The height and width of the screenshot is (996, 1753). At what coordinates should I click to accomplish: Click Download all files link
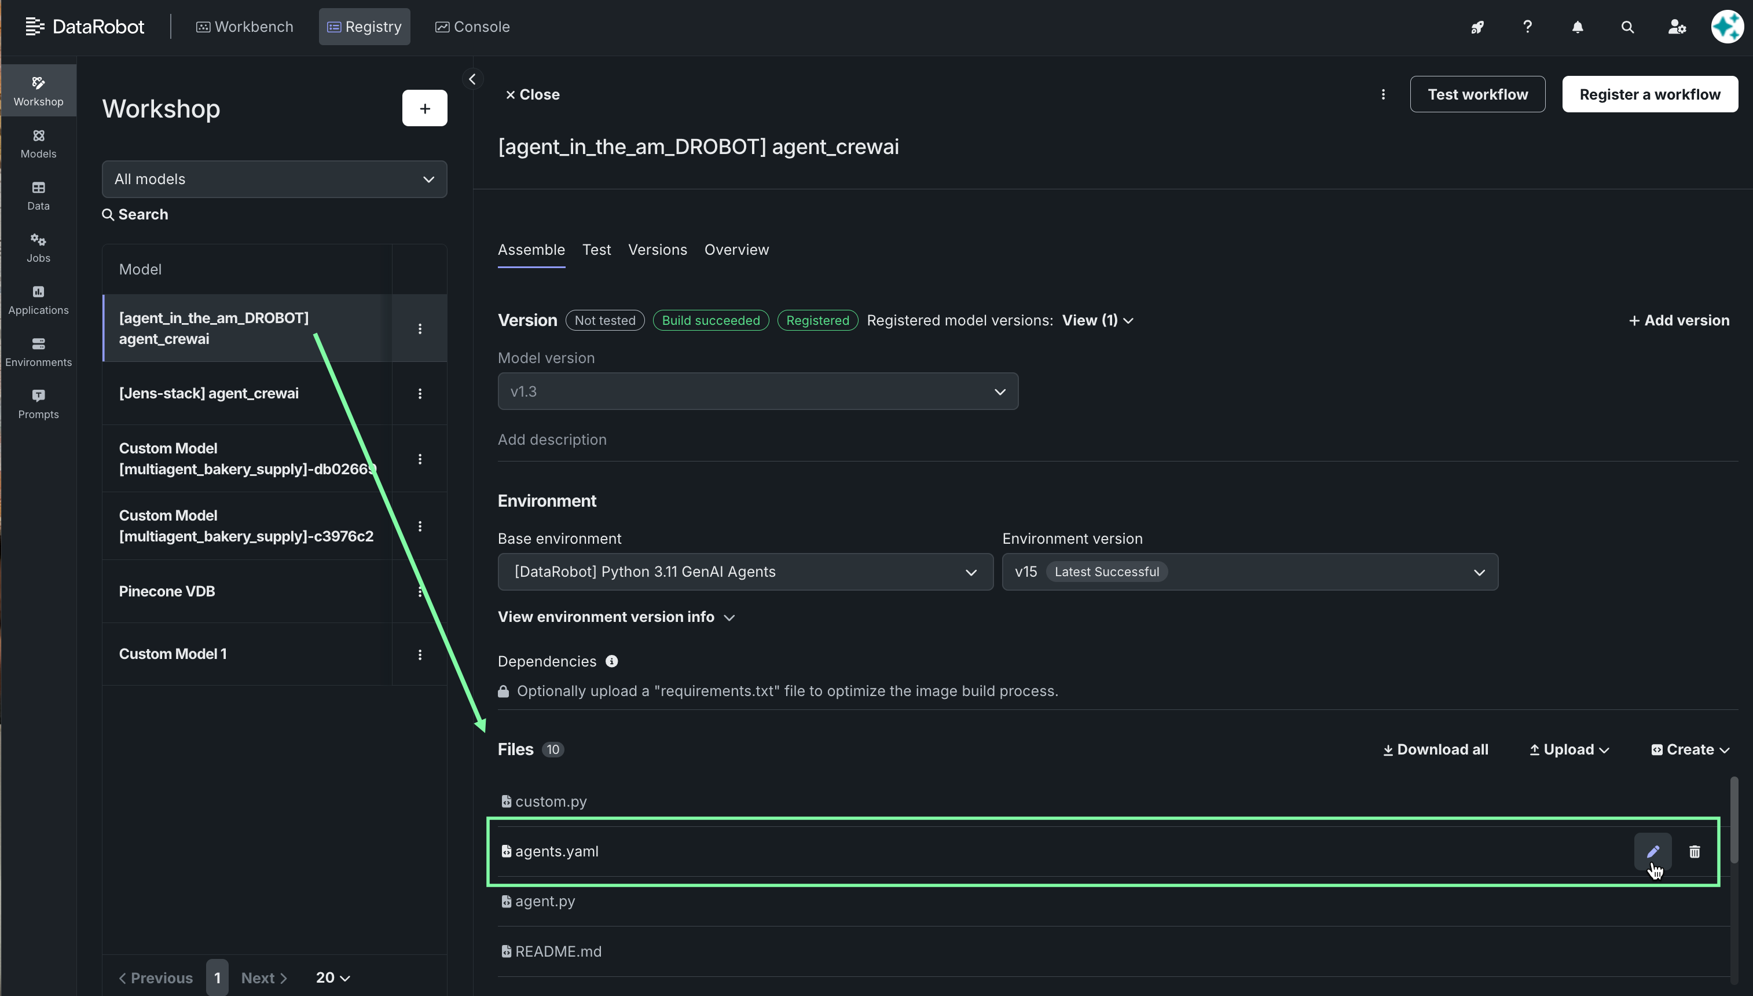tap(1435, 749)
